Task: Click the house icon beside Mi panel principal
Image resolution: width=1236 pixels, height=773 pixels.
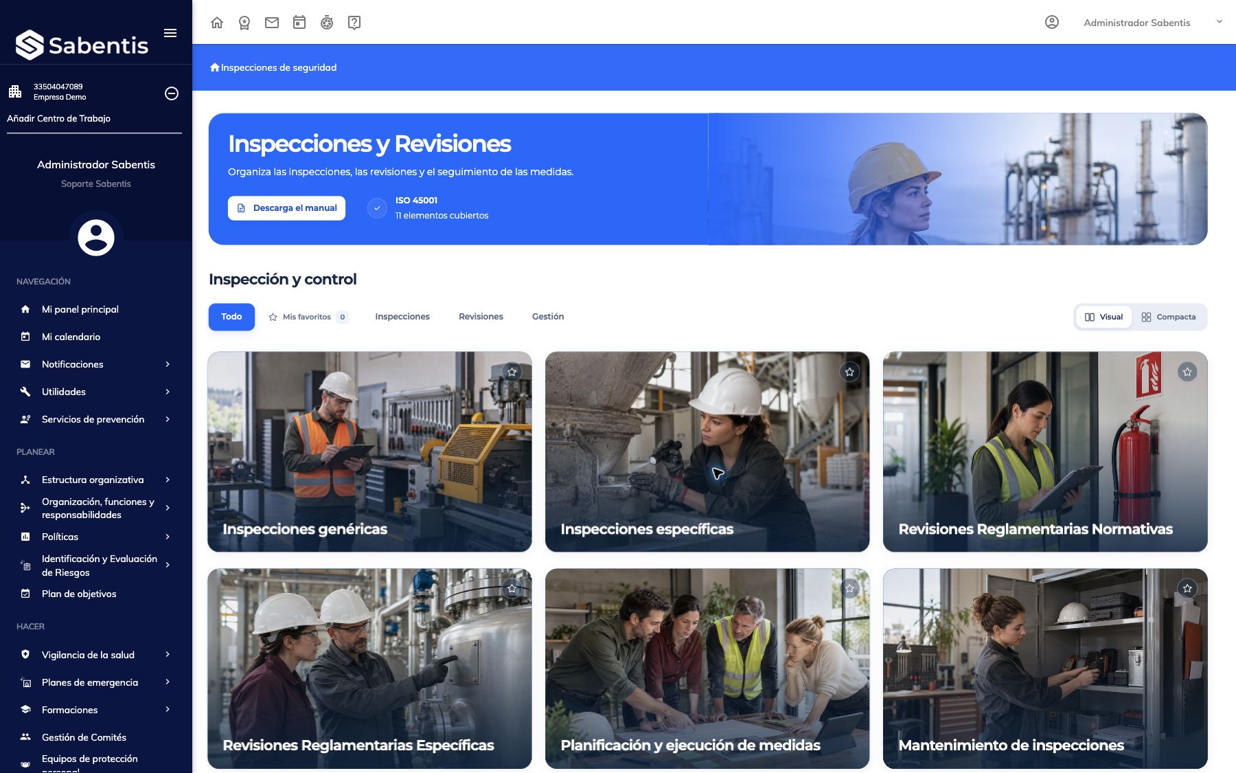Action: [25, 309]
